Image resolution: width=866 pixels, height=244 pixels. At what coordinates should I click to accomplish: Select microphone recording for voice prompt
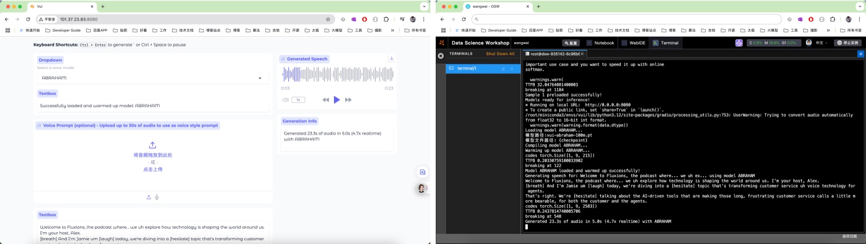pyautogui.click(x=157, y=198)
